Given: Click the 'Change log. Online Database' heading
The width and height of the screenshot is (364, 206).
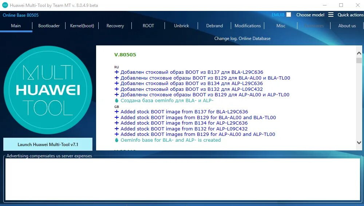Looking at the screenshot, I should coord(242,39).
